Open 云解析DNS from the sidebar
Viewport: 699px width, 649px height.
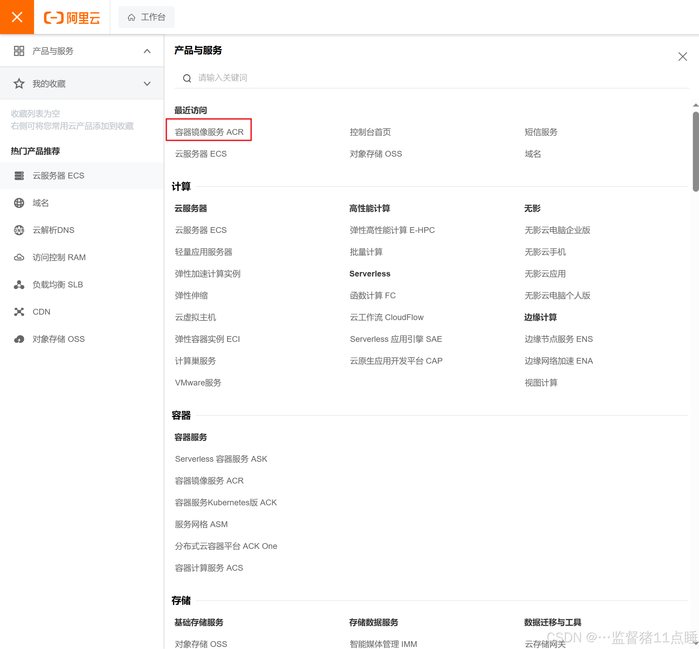click(x=53, y=230)
